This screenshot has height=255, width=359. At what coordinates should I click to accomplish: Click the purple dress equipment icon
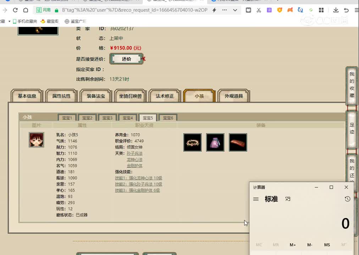[215, 142]
